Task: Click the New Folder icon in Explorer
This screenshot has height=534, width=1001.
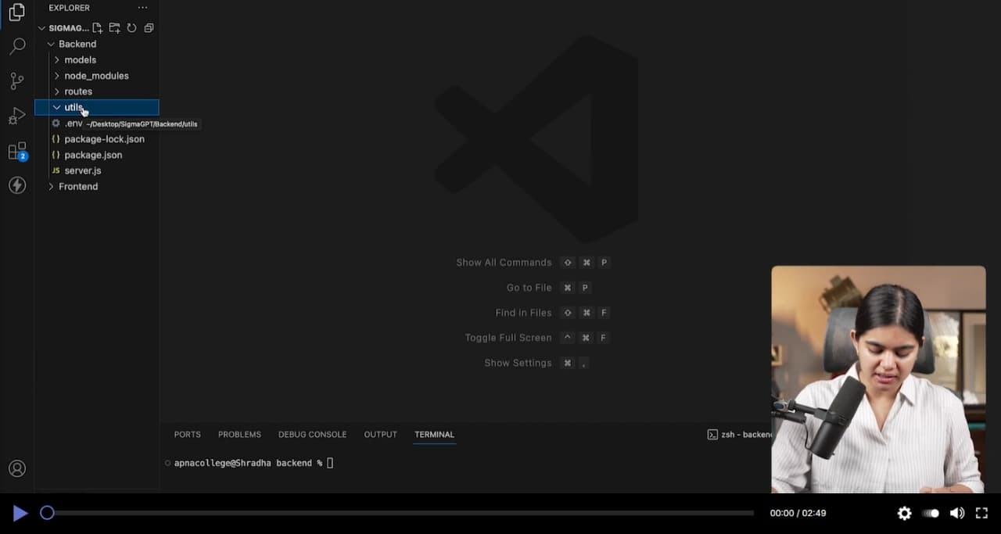Action: tap(114, 28)
